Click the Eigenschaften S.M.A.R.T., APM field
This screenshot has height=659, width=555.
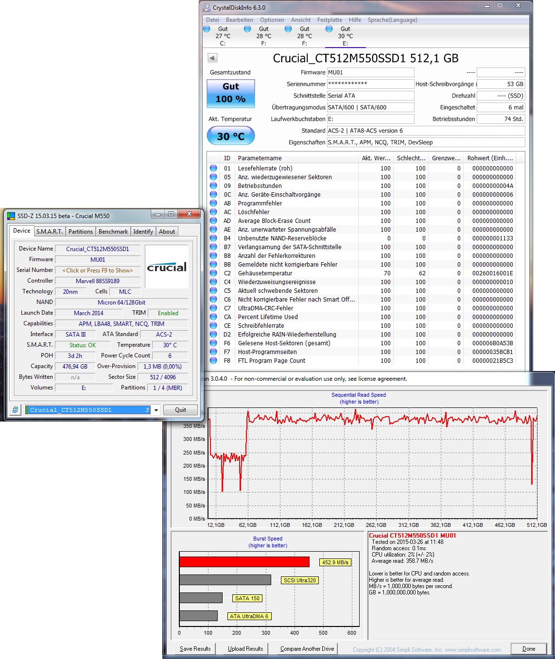pos(426,142)
